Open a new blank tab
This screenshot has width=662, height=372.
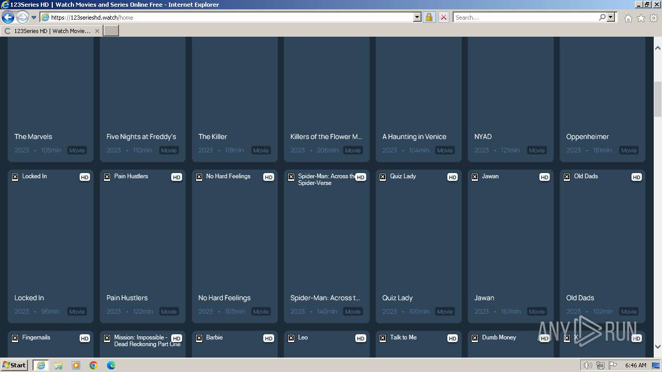[x=111, y=31]
